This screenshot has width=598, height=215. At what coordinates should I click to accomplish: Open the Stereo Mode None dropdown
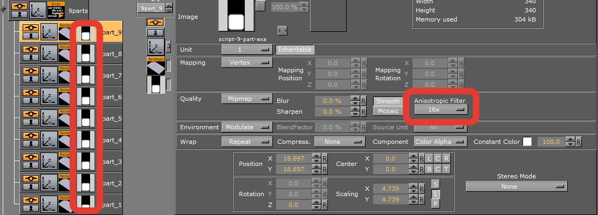tap(517, 186)
